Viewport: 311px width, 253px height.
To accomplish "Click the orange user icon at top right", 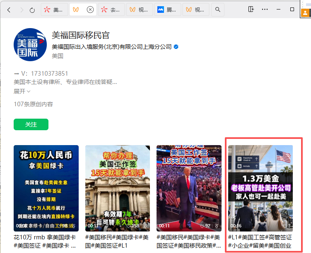I will click(305, 13).
